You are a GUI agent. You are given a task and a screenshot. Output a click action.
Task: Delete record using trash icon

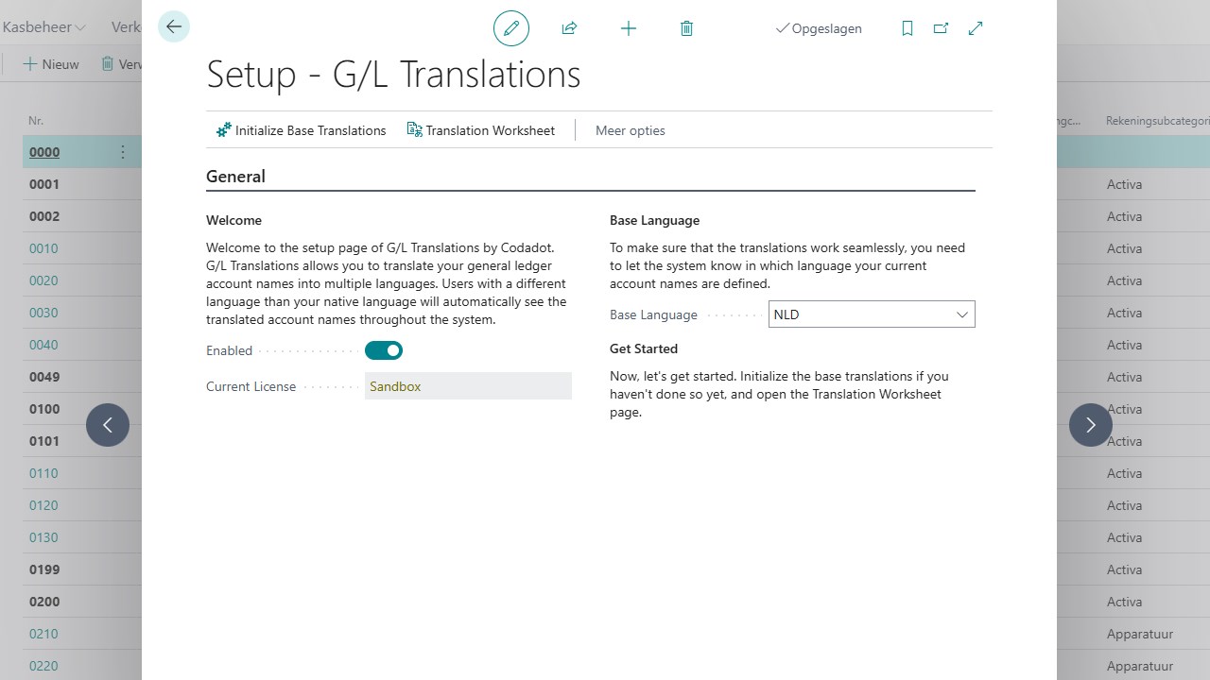tap(687, 28)
